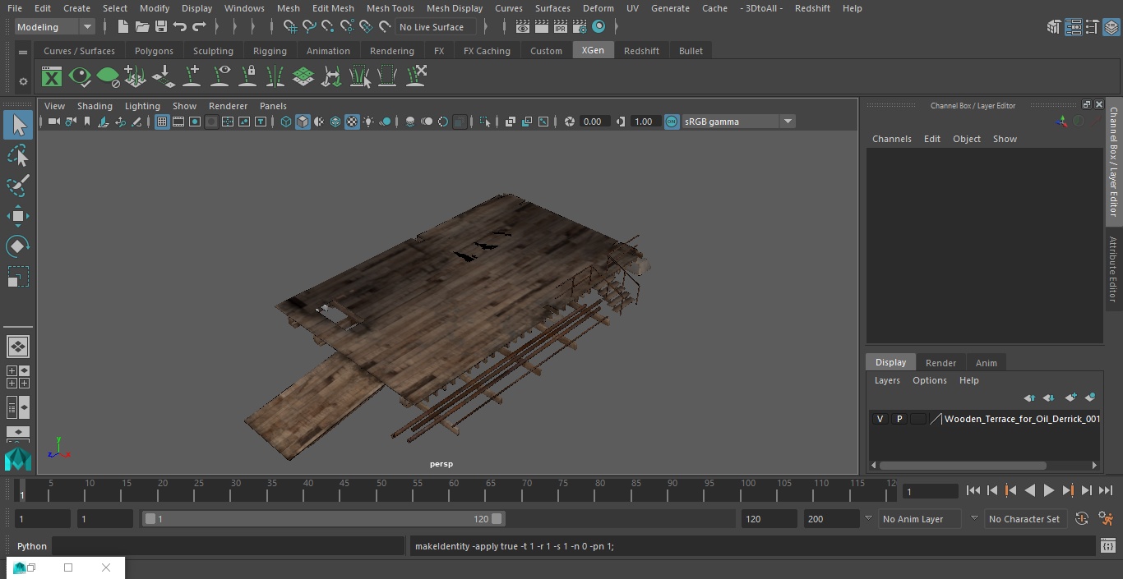The image size is (1123, 579).
Task: Click the XGen delete guides X icon
Action: [416, 77]
